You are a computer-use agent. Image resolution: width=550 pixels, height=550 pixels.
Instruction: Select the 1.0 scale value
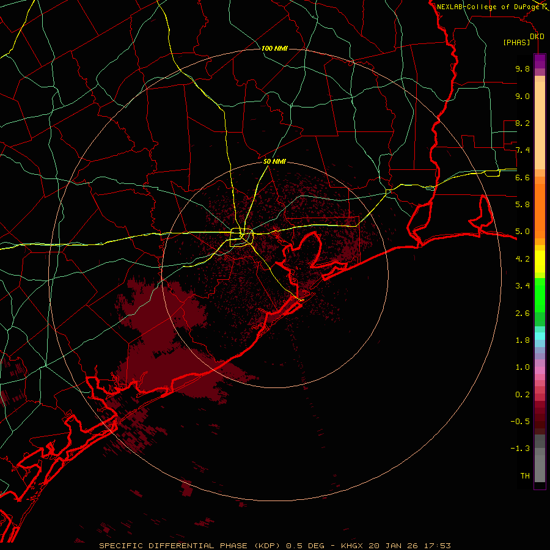point(522,367)
